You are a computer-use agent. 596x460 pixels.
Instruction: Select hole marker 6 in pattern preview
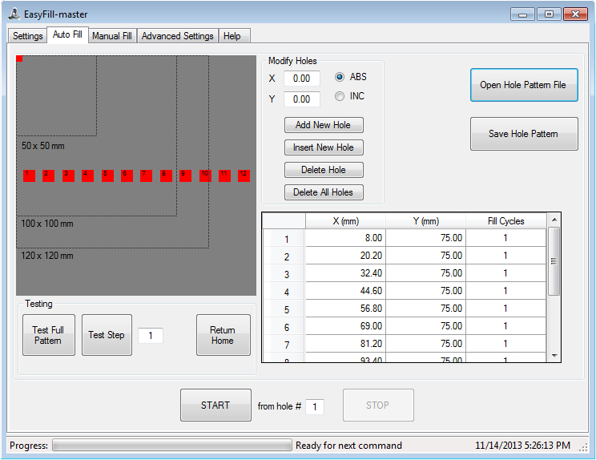point(127,176)
